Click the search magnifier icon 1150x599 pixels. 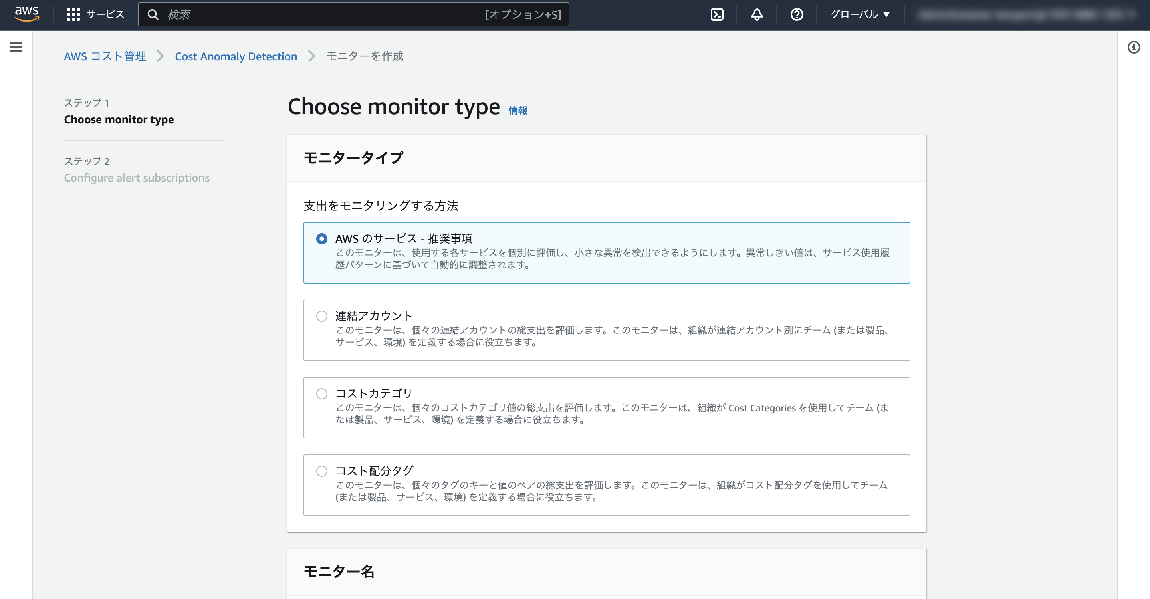click(153, 15)
